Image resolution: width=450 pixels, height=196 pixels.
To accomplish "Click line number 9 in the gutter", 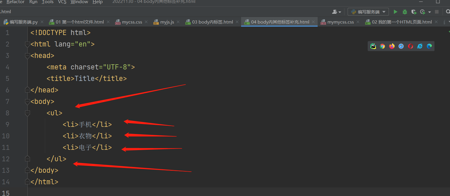I will 7,125.
